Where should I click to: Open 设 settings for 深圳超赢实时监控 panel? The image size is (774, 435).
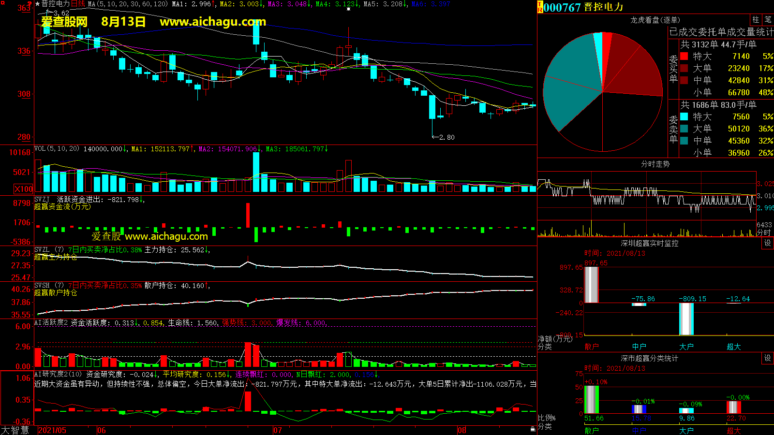pyautogui.click(x=768, y=243)
